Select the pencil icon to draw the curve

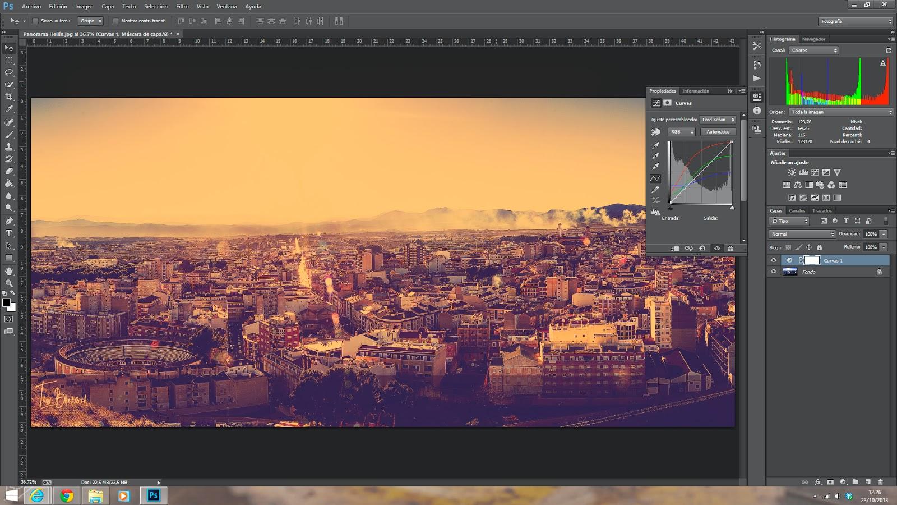point(655,189)
